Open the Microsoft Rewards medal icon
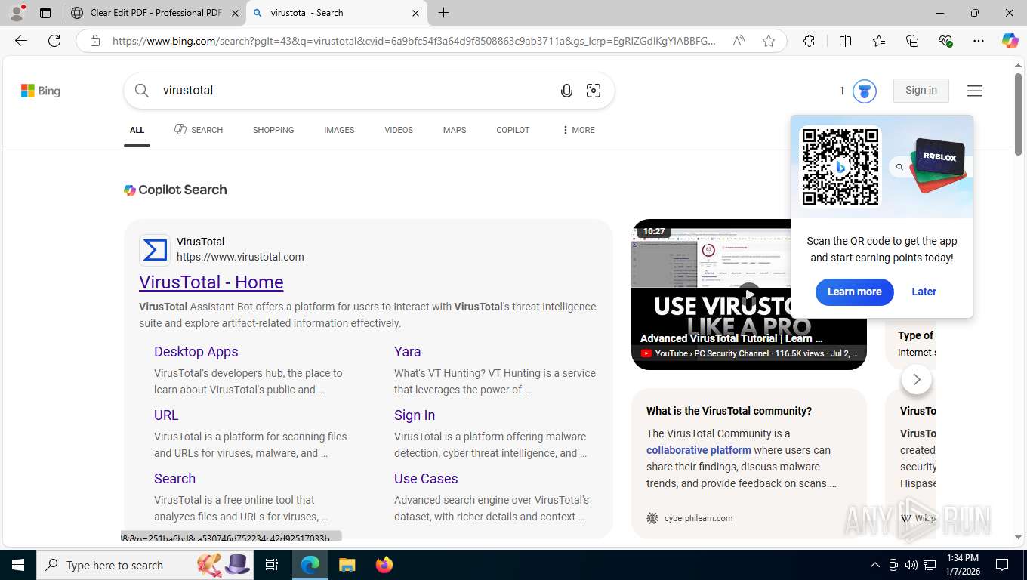Image resolution: width=1027 pixels, height=580 pixels. (865, 91)
